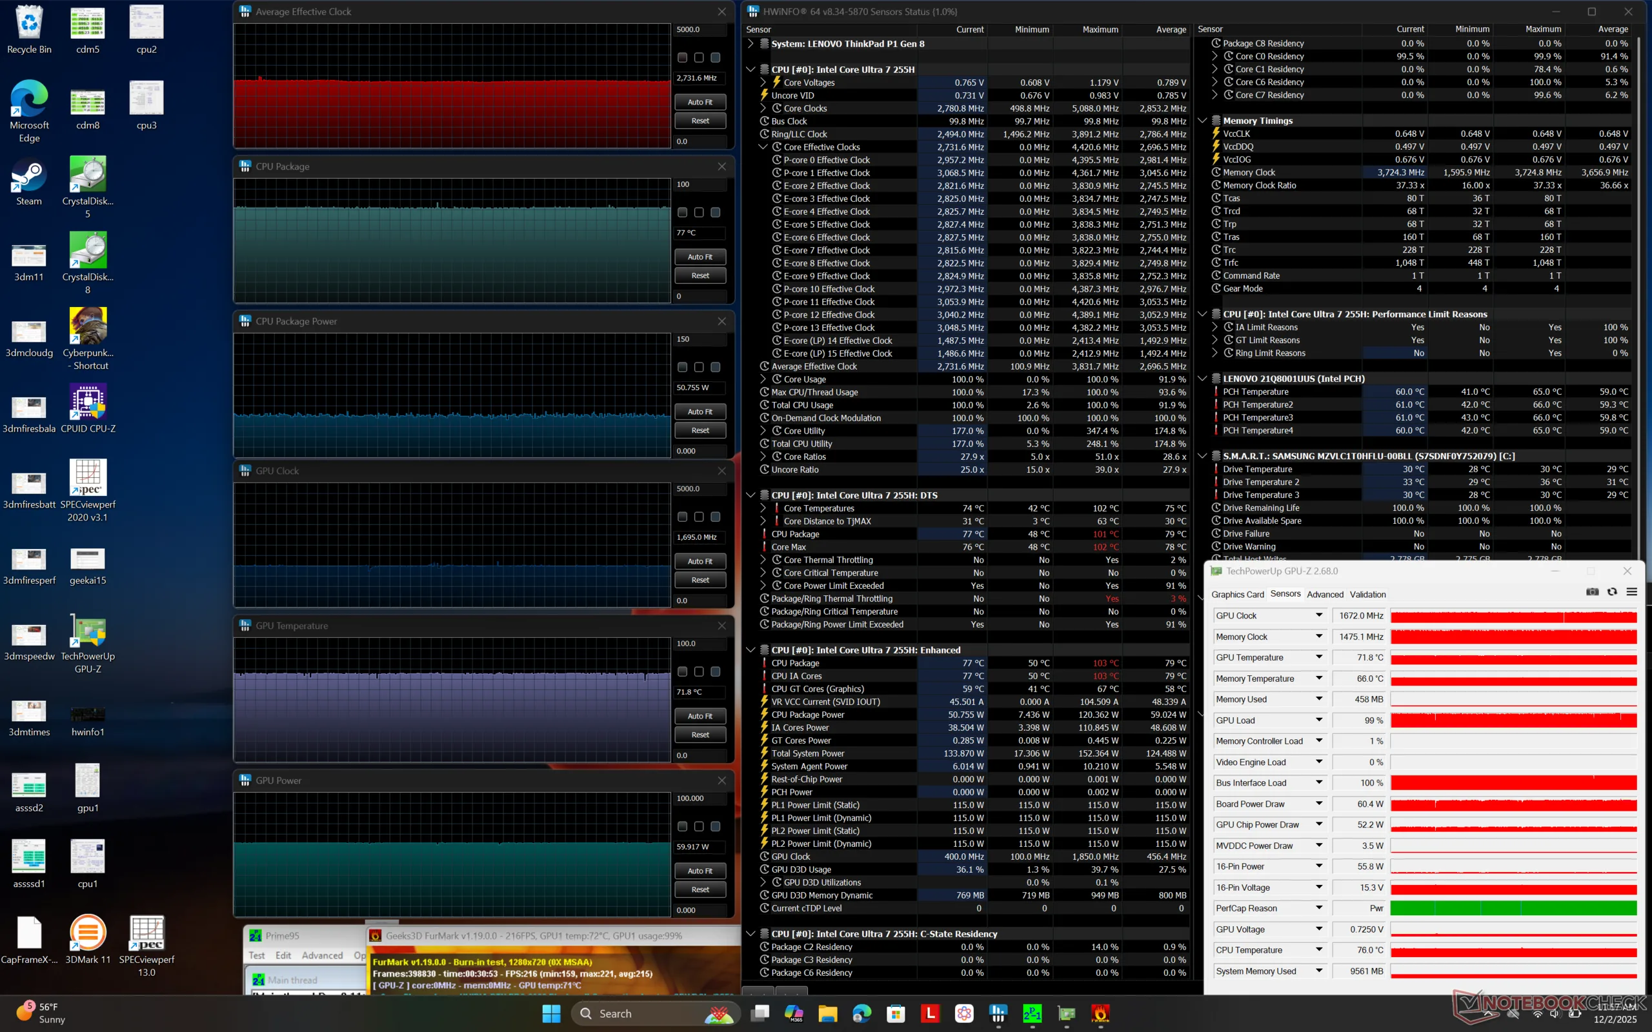Toggle first checkbox in CPU Package graph

682,213
